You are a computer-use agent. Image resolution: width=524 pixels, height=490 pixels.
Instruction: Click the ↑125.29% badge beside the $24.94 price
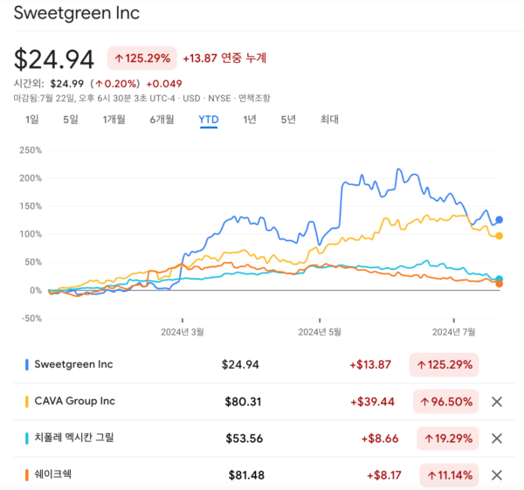coord(141,59)
